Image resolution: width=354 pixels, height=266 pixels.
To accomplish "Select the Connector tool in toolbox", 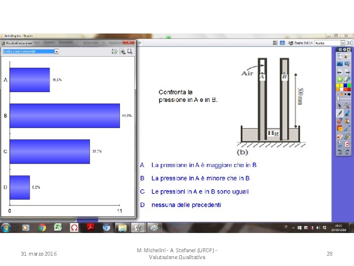I will click(347, 129).
